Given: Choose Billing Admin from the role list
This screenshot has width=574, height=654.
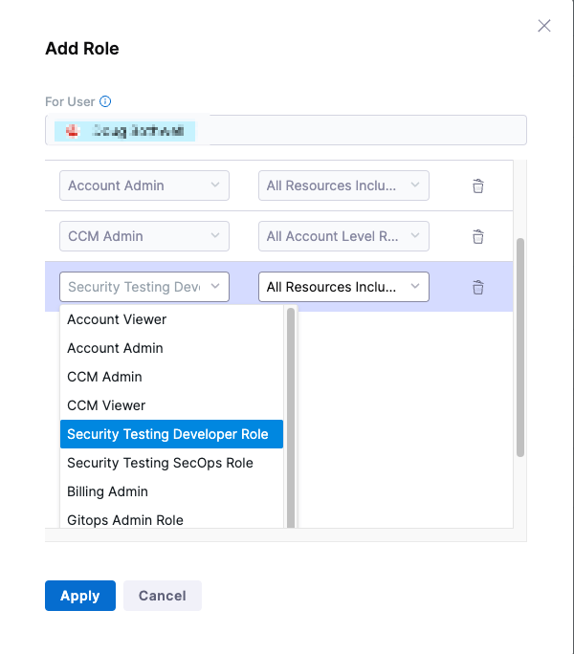Looking at the screenshot, I should click(107, 491).
